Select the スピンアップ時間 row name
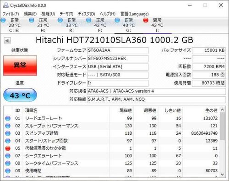Screen dimensions: 229x181 pos(42,133)
